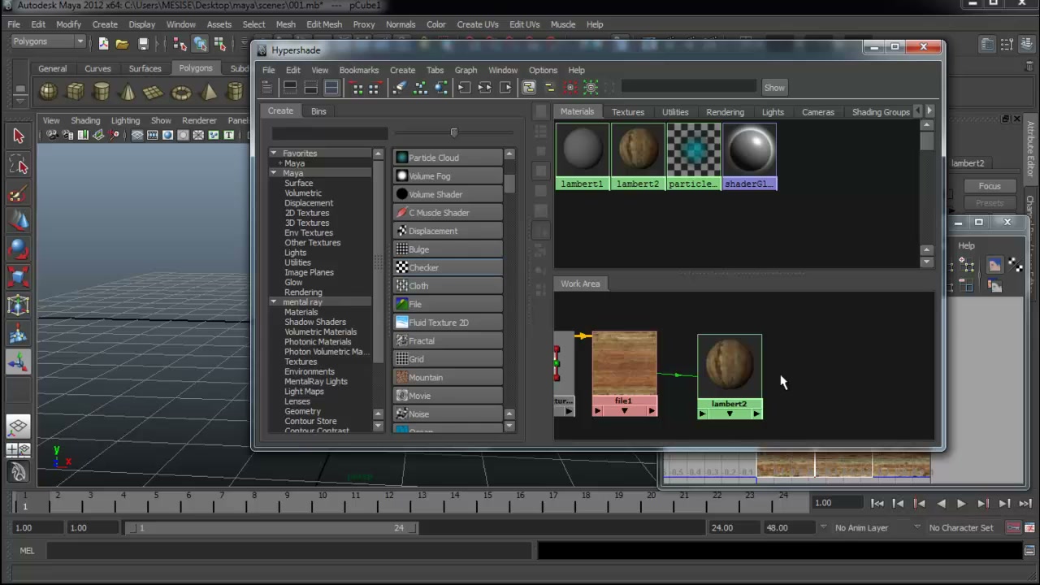This screenshot has height=585, width=1040.
Task: Click the Open Scene folder icon
Action: [x=122, y=44]
